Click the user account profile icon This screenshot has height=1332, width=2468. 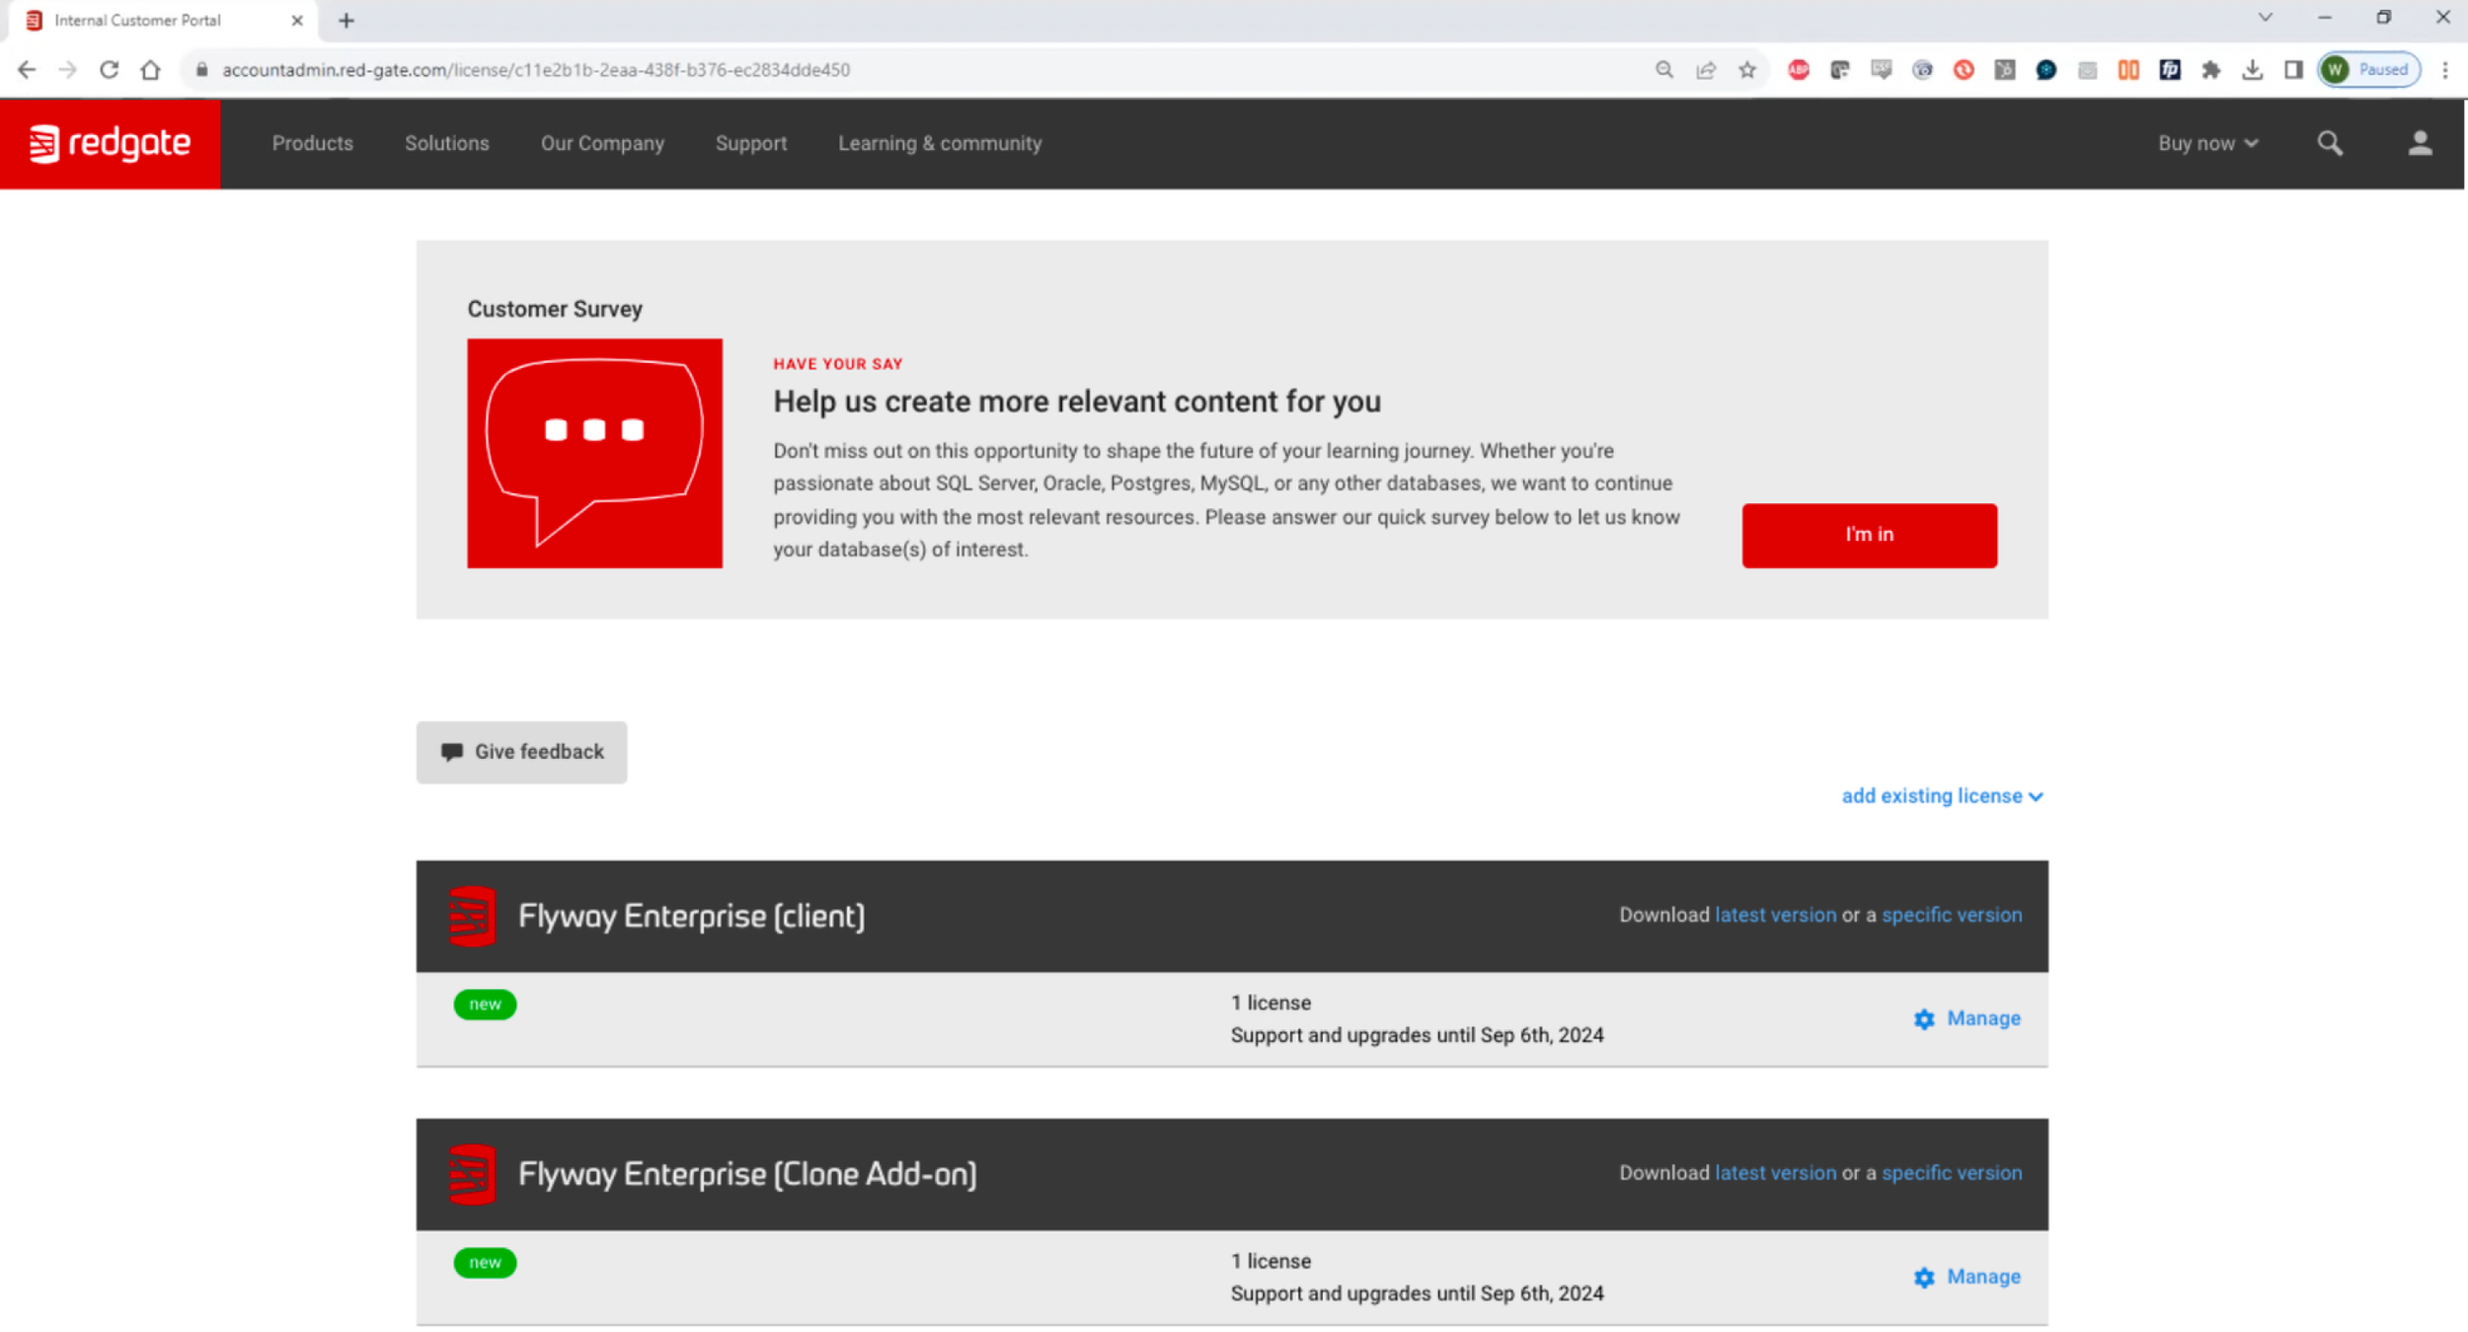(x=2419, y=143)
